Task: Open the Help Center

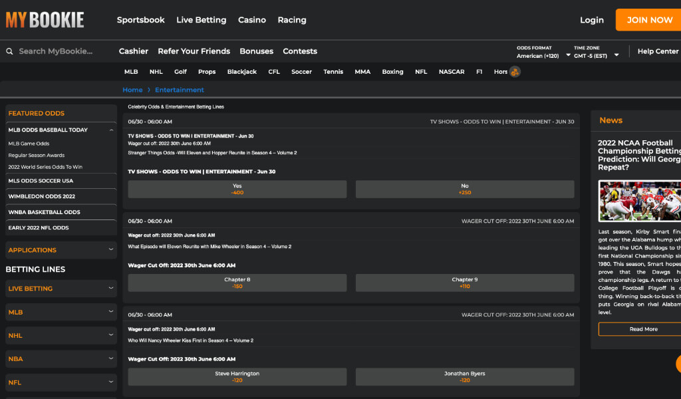Action: tap(658, 51)
